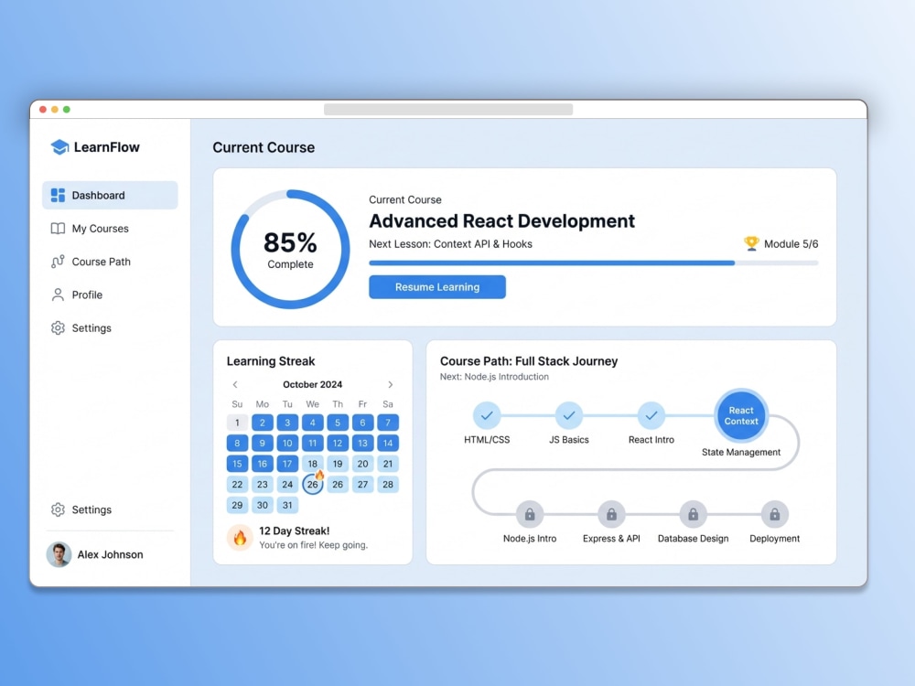The image size is (915, 686).
Task: Click the LearnFlow graduation cap logo
Action: (59, 147)
